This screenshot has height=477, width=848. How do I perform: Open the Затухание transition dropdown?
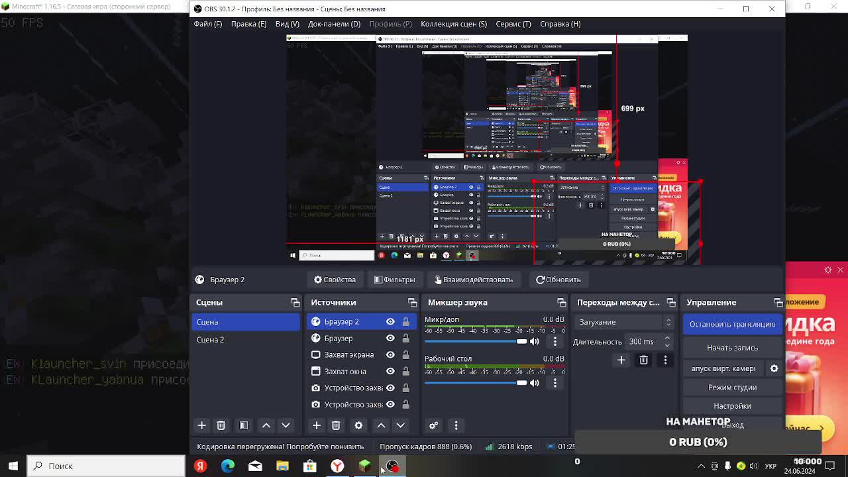[625, 322]
